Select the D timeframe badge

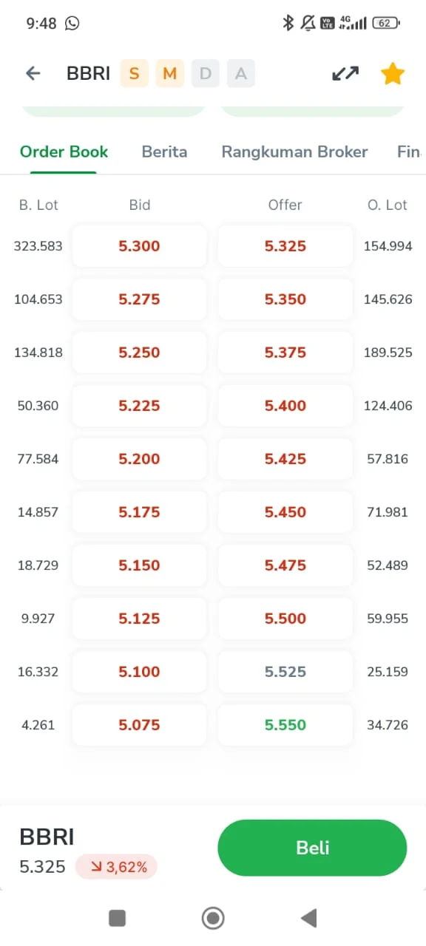[205, 72]
